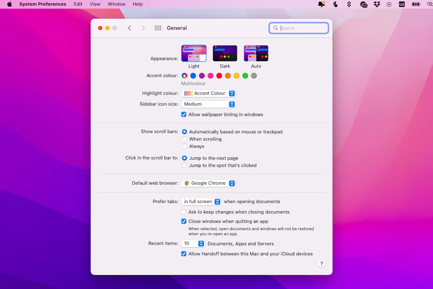Click the show all preferences grid icon

tap(158, 28)
